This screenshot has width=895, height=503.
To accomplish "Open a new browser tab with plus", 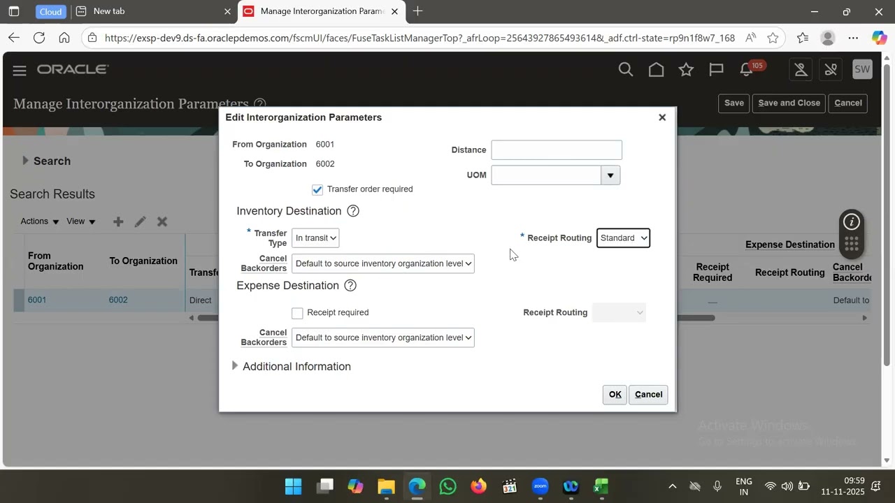I will tap(417, 11).
